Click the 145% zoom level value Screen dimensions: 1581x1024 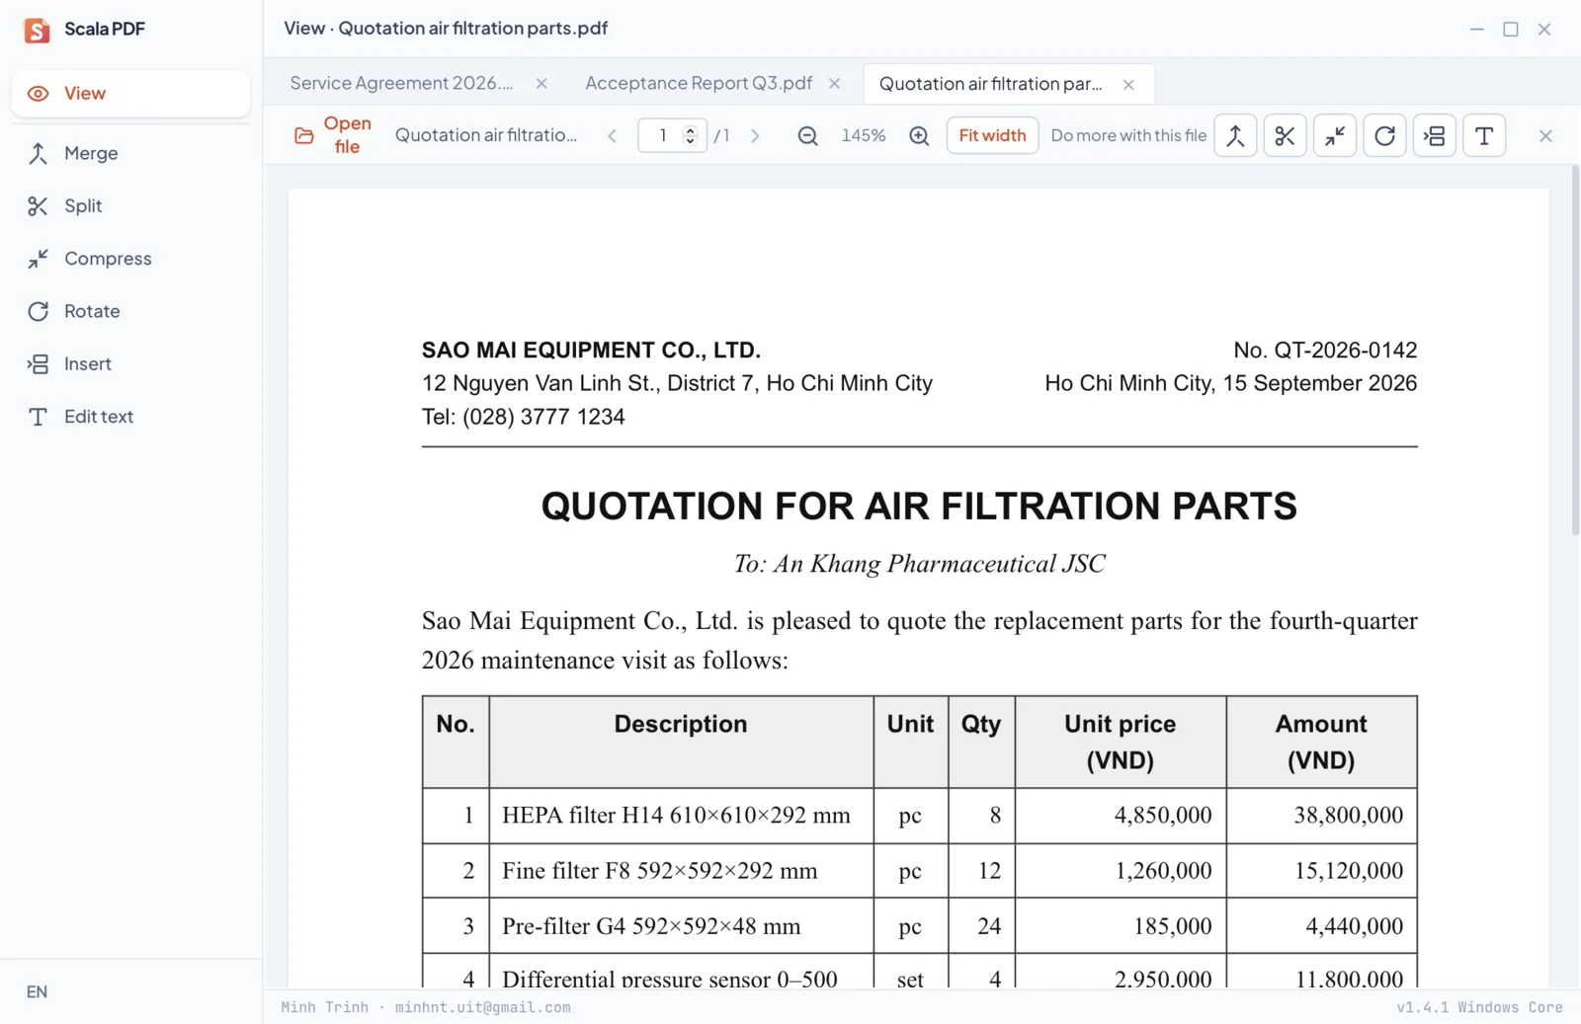pyautogui.click(x=864, y=135)
